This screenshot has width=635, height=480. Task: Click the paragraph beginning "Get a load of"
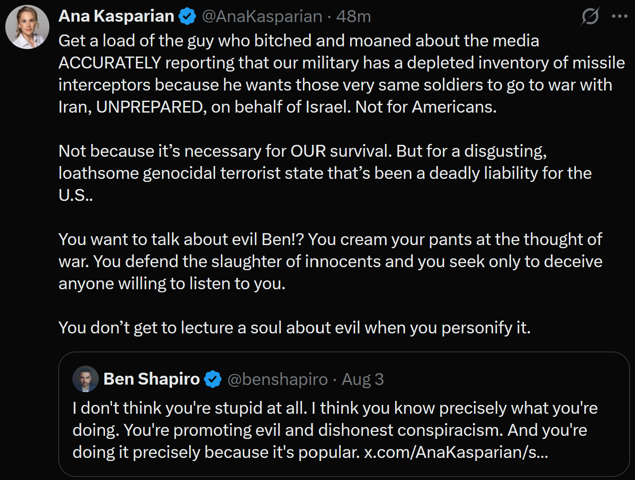click(x=342, y=74)
